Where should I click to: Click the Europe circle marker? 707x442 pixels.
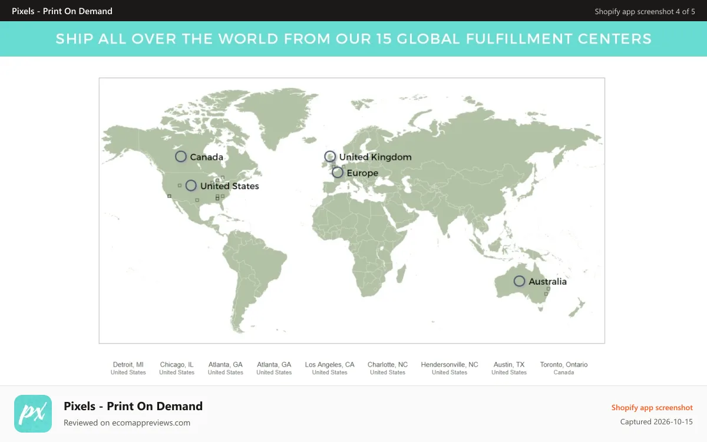point(338,173)
